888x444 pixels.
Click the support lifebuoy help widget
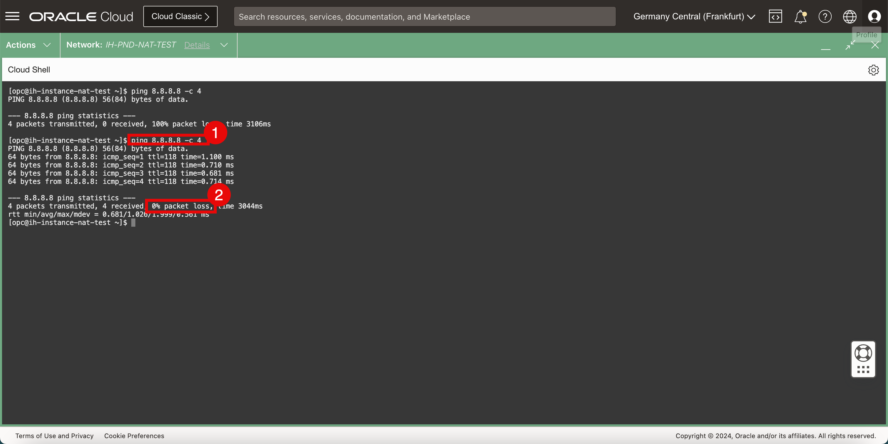(863, 353)
